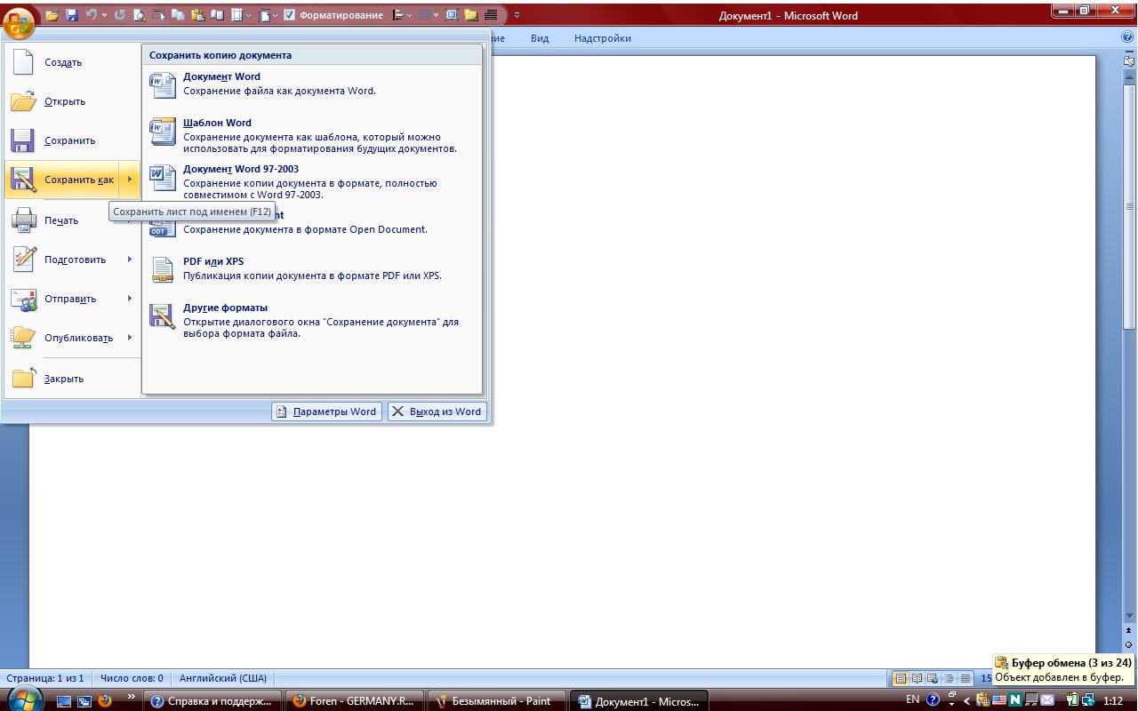
Task: Choose Печать in the Office menu
Action: click(x=72, y=220)
